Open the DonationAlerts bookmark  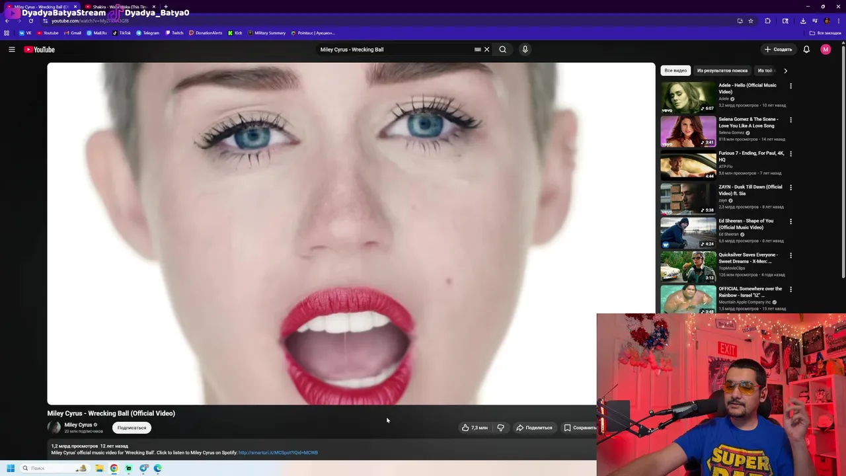click(x=206, y=33)
